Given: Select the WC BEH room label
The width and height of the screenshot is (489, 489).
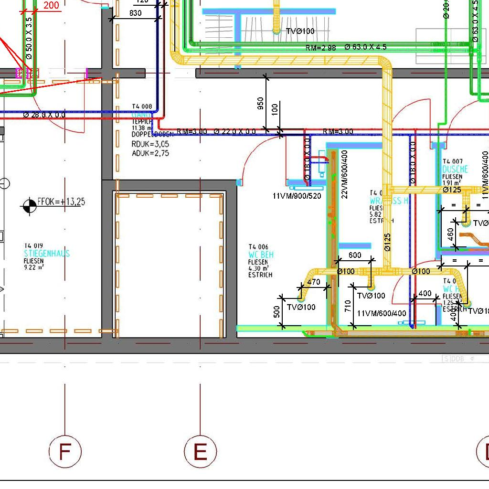Looking at the screenshot, I should point(261,255).
